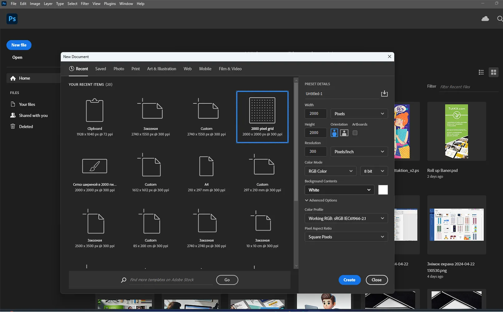Collapse the Advanced Options section

click(x=321, y=200)
